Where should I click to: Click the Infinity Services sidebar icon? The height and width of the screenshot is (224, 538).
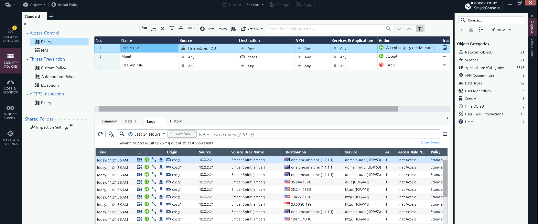(11, 112)
